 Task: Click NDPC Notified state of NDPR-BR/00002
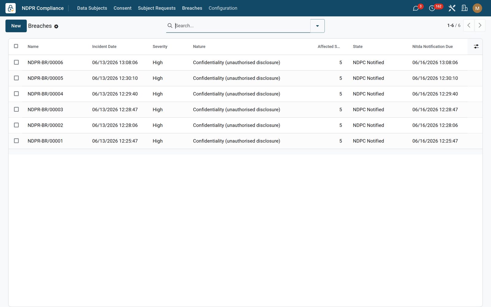coord(369,125)
